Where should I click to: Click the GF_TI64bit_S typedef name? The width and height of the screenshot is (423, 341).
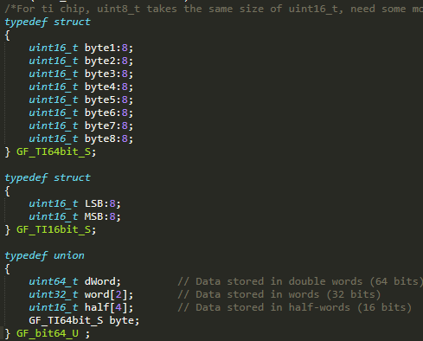coord(54,151)
